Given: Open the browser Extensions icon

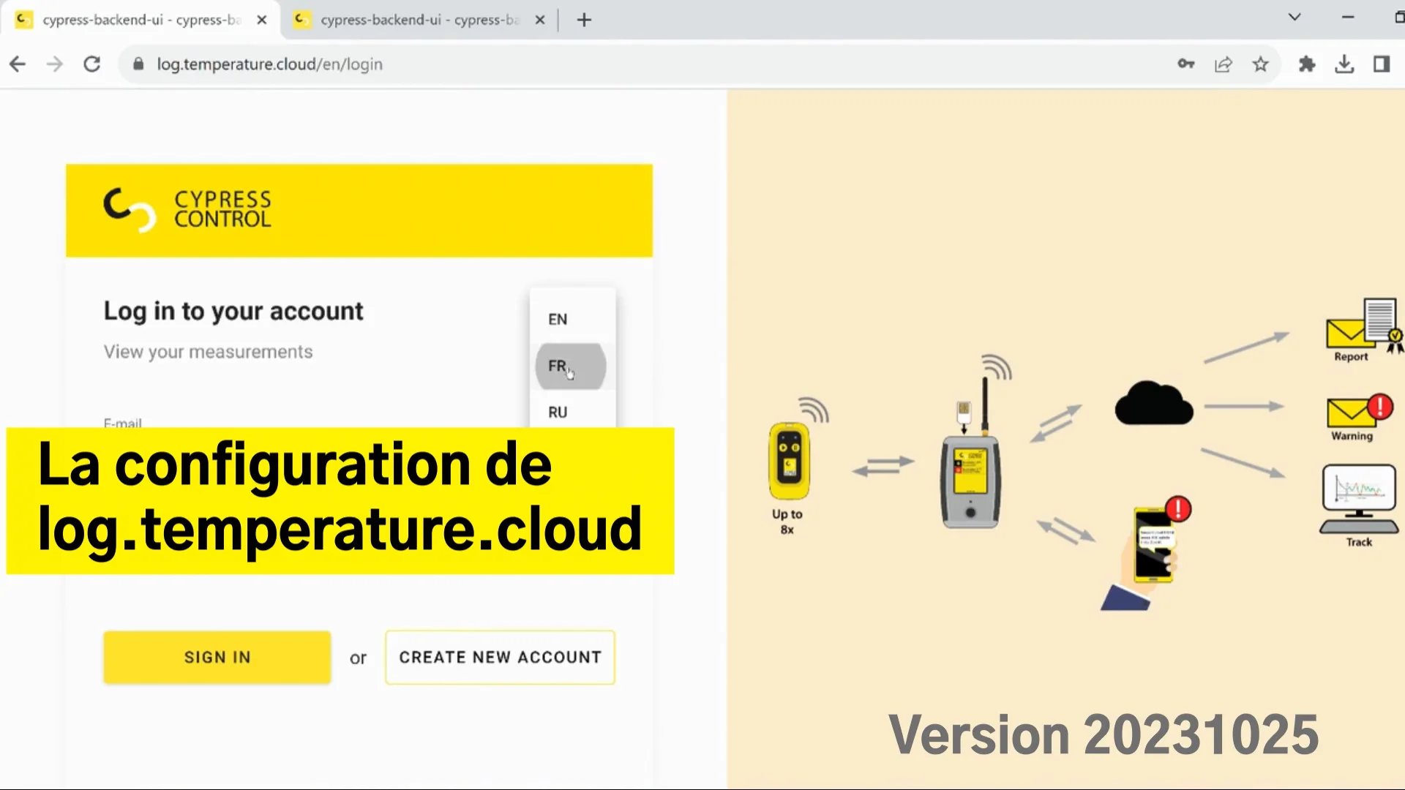Looking at the screenshot, I should [1308, 64].
